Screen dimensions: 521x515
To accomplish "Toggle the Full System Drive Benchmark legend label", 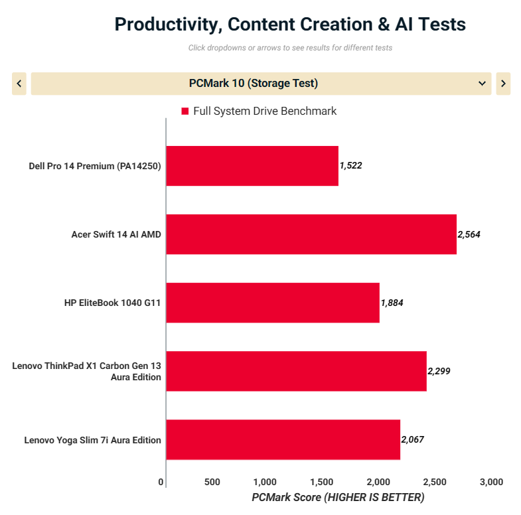I will click(x=265, y=111).
